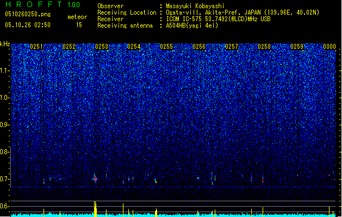Click the 0252 time marker
Image resolution: width=342 pixels, height=217 pixels.
tap(69, 47)
